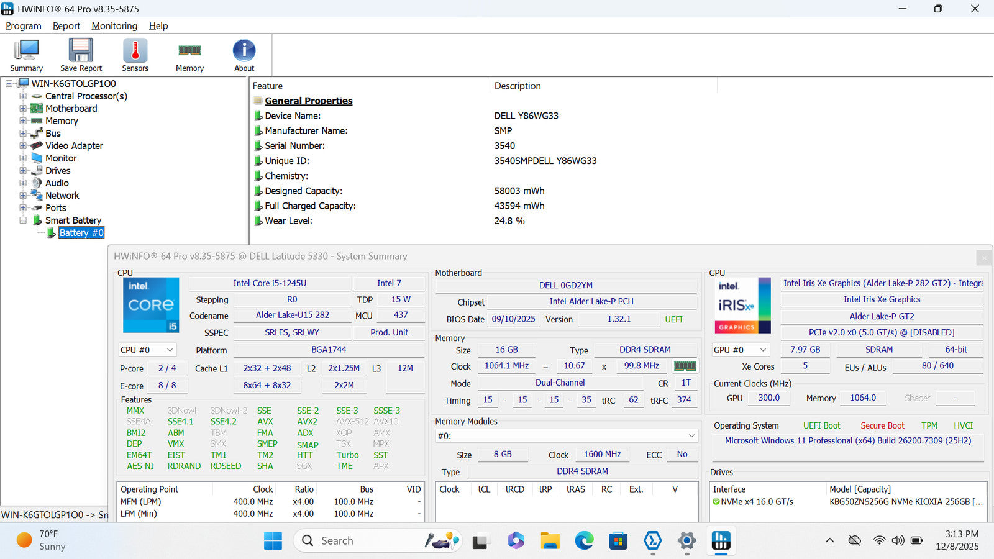994x559 pixels.
Task: Click the Intel Iris Xe graphics logo
Action: [744, 305]
